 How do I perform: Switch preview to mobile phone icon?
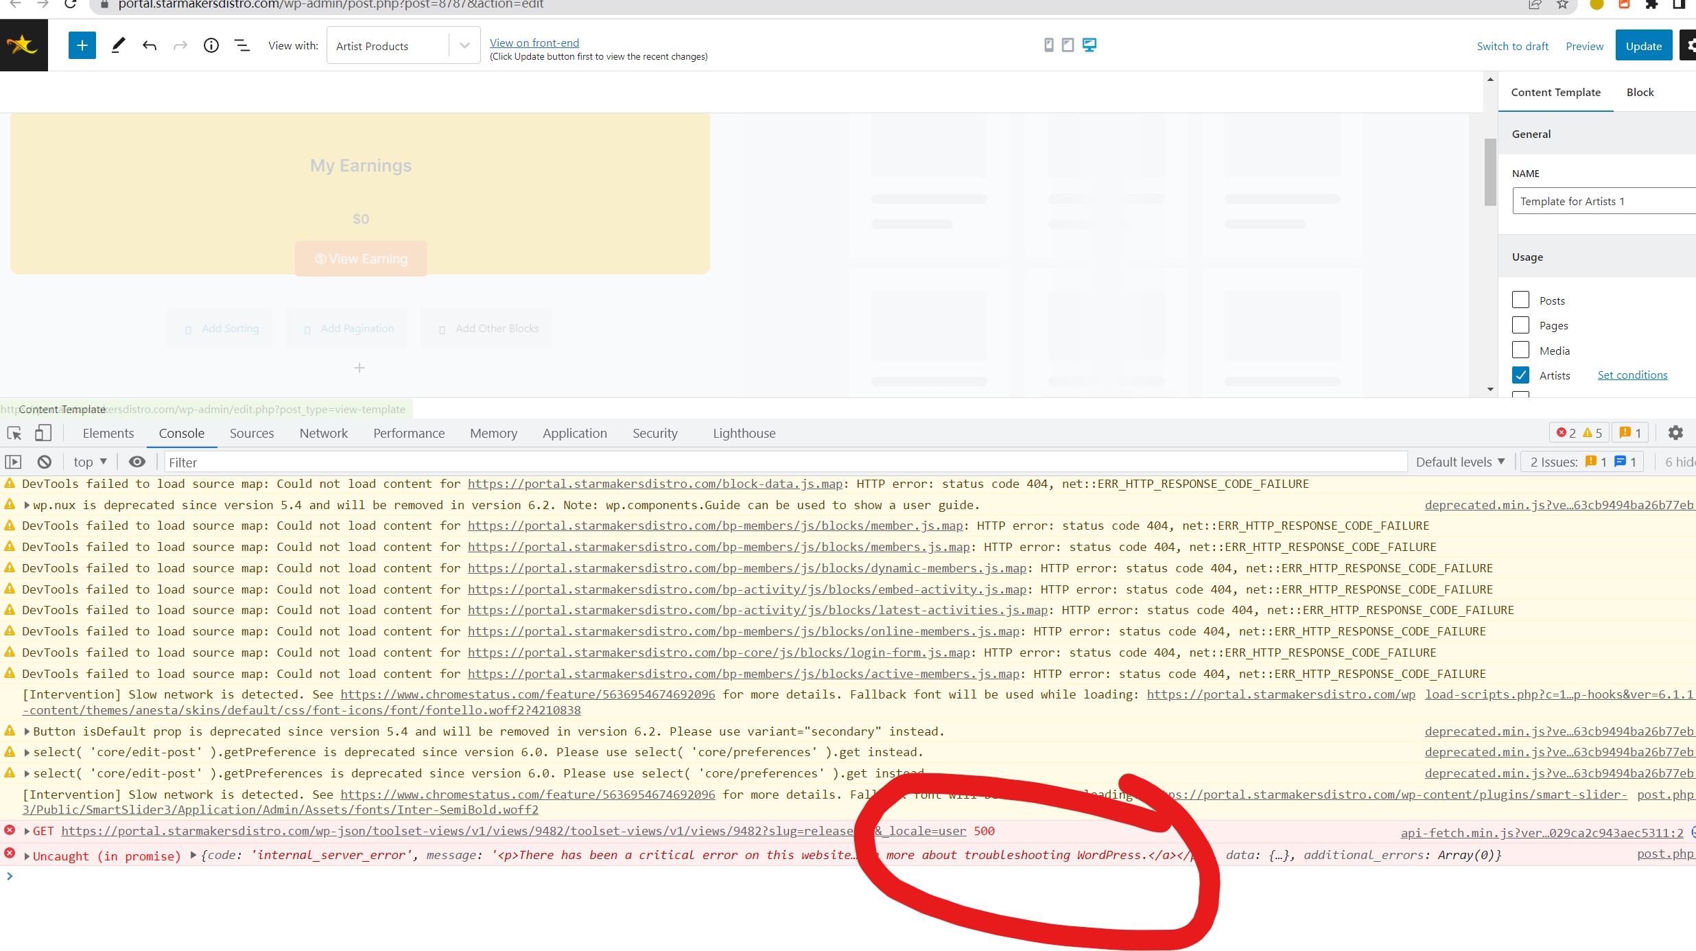point(1048,45)
